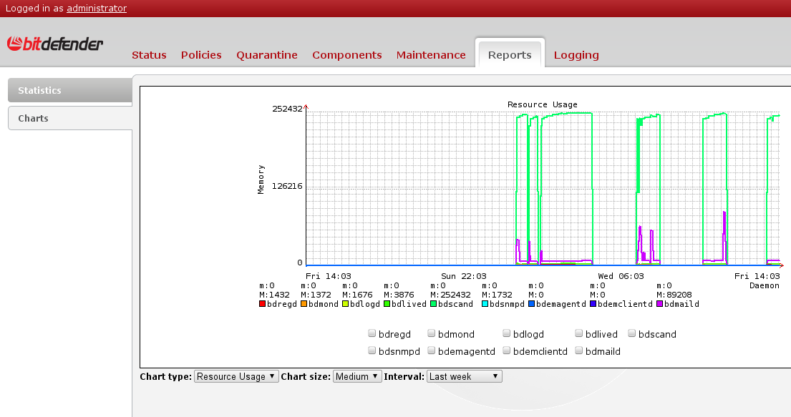Screen dimensions: 791x417
Task: Tick the bdlived checkbox
Action: coord(578,333)
